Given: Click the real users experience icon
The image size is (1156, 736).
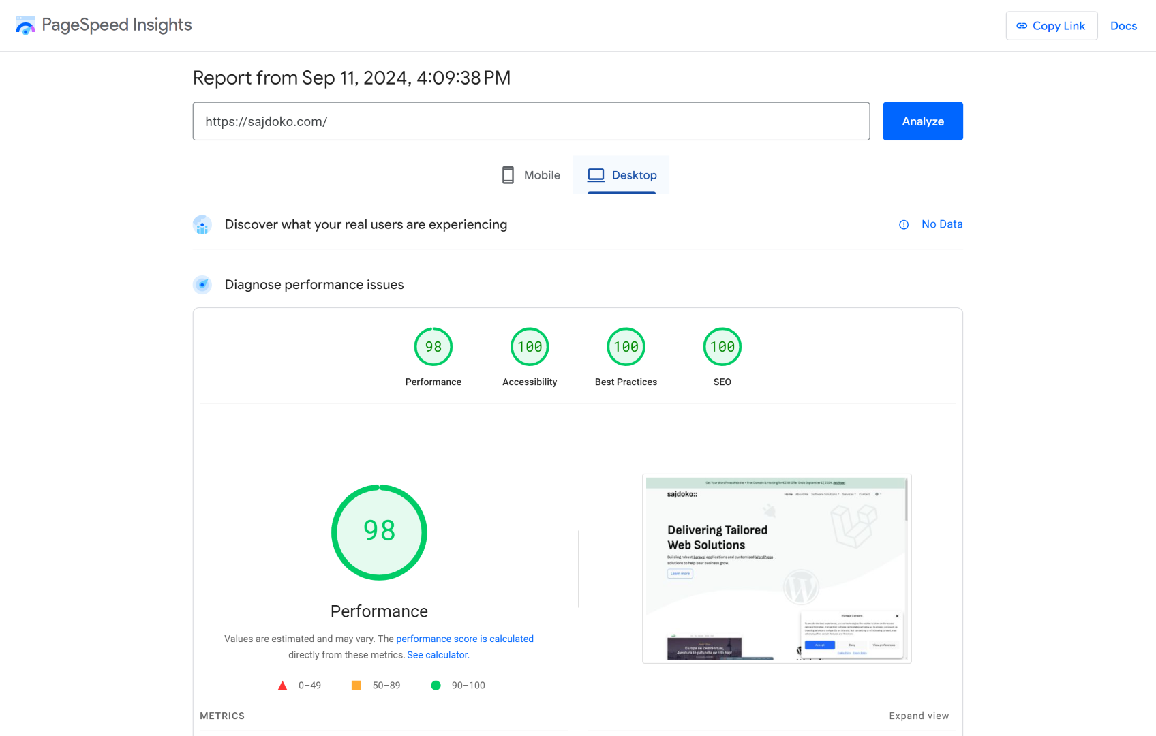Looking at the screenshot, I should tap(202, 225).
